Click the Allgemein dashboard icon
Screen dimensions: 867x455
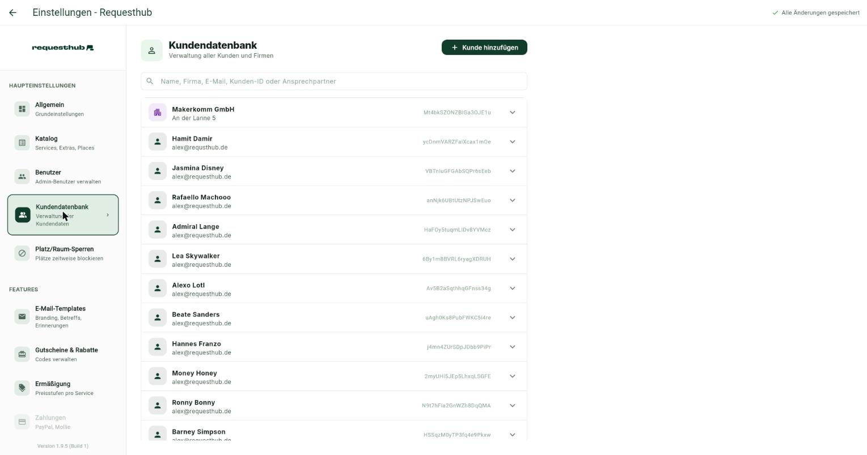tap(22, 109)
